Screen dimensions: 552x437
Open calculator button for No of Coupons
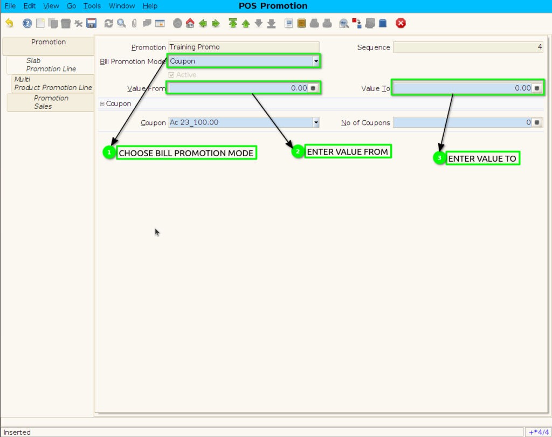tap(537, 122)
